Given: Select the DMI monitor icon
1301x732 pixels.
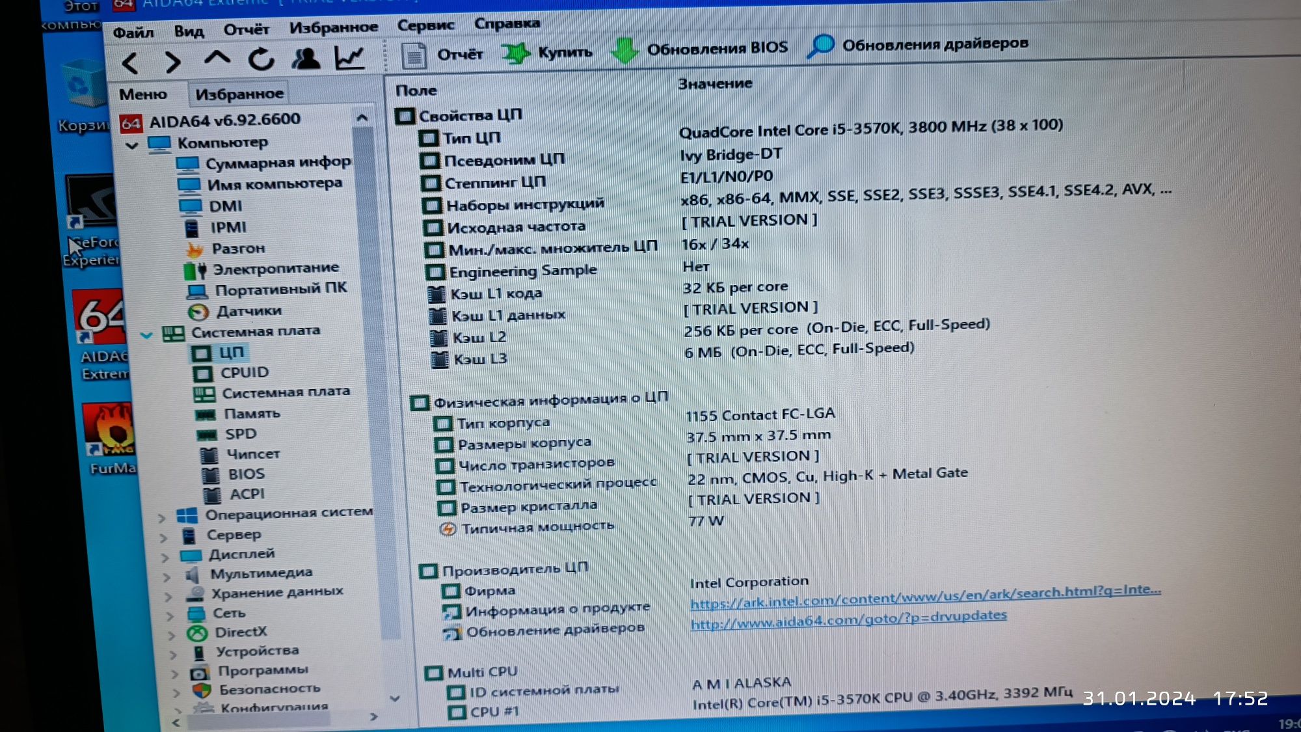Looking at the screenshot, I should [190, 207].
